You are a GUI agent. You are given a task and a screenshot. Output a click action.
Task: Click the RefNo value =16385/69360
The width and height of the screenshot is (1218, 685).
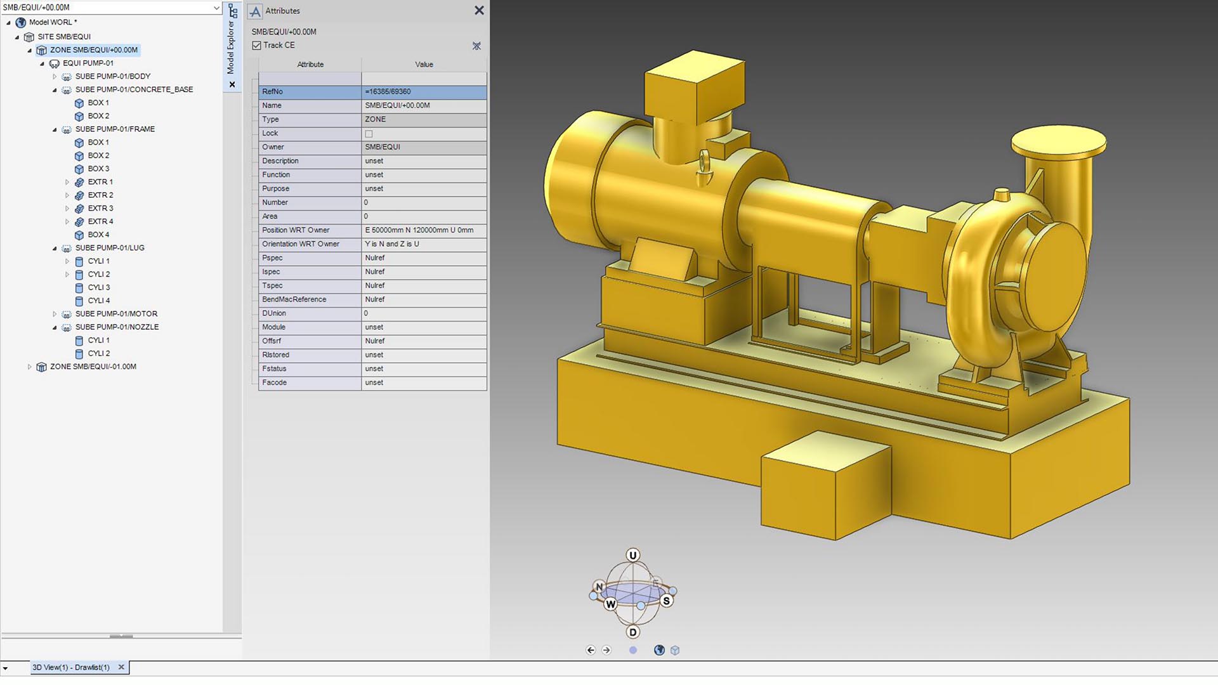pos(388,92)
